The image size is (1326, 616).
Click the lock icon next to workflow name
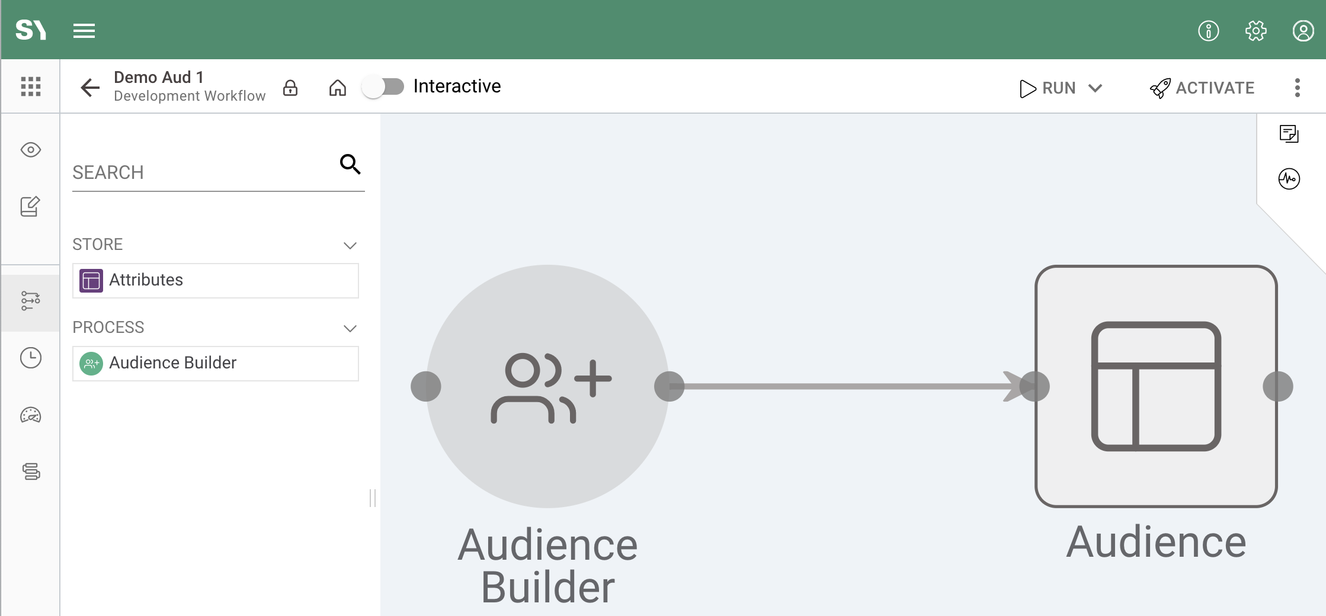290,88
